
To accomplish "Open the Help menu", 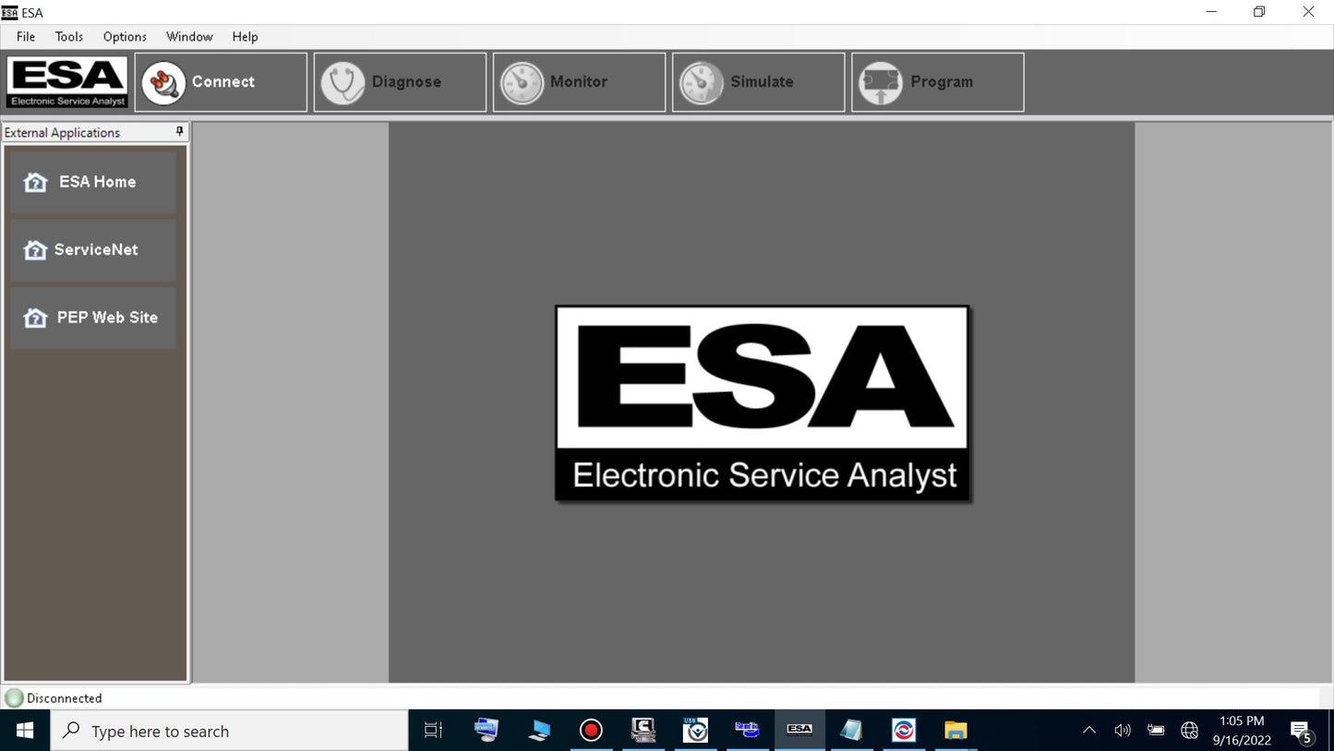I will (x=245, y=37).
